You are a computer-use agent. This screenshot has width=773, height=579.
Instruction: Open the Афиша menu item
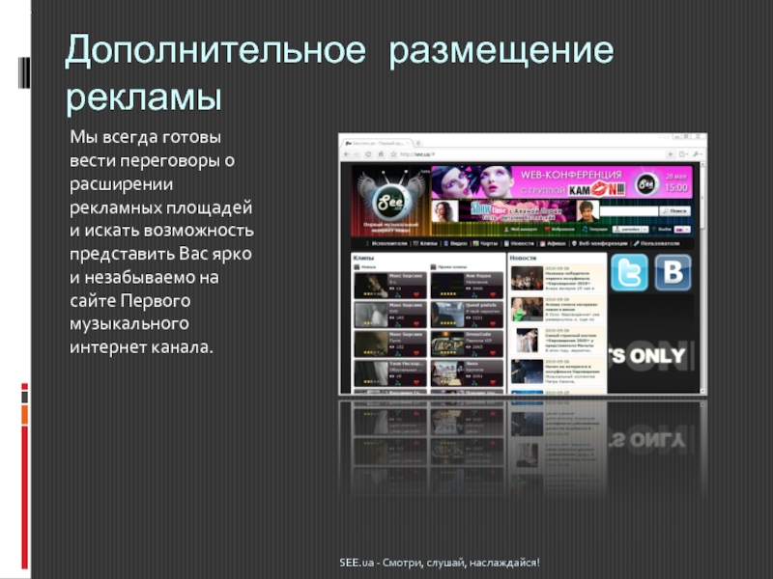553,243
